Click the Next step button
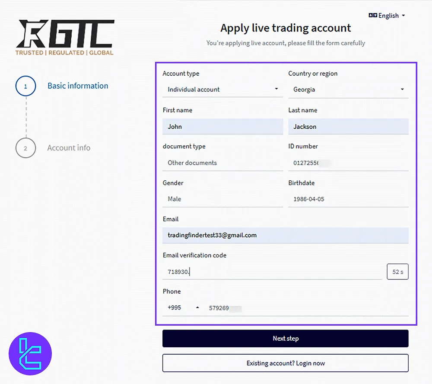432x384 pixels. coord(286,339)
